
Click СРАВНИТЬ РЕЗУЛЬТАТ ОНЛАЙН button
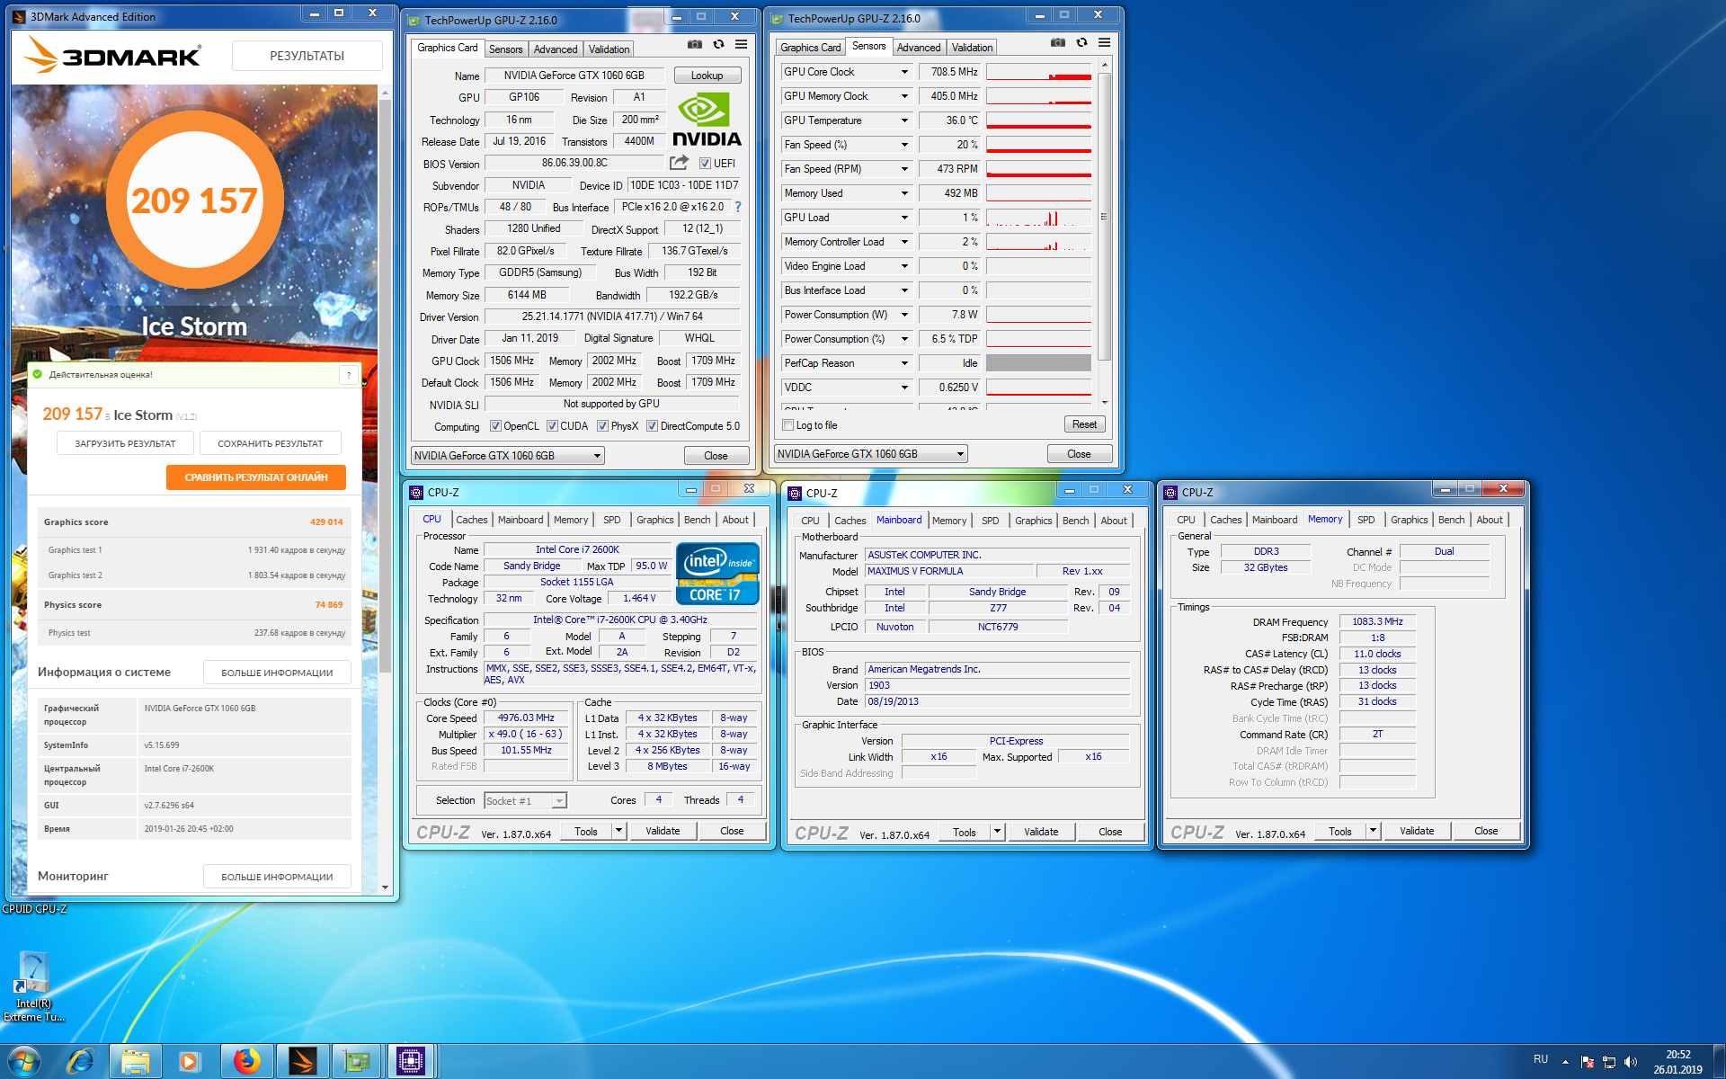pos(256,477)
